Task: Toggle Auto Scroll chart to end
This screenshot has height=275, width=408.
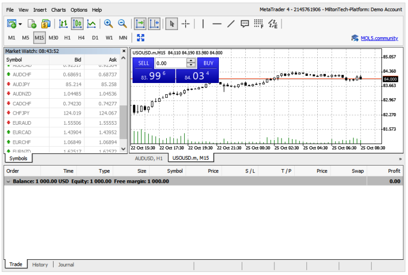Action: click(x=140, y=24)
